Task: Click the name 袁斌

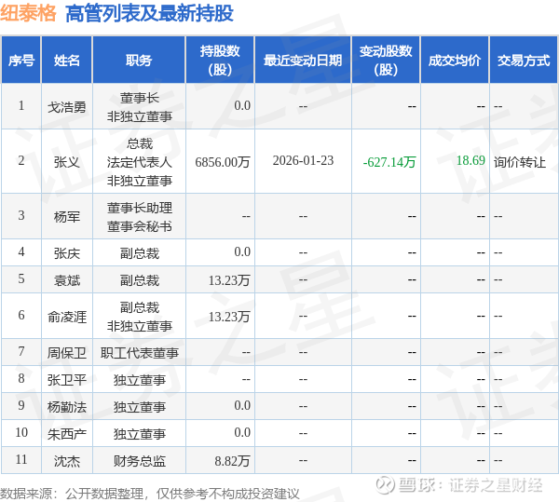Action: tap(67, 280)
